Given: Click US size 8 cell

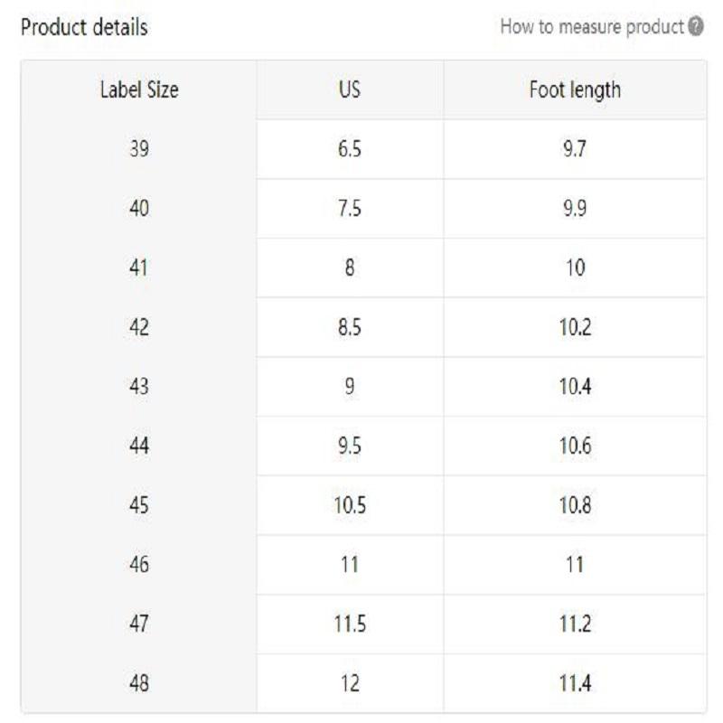Looking at the screenshot, I should pyautogui.click(x=349, y=268).
